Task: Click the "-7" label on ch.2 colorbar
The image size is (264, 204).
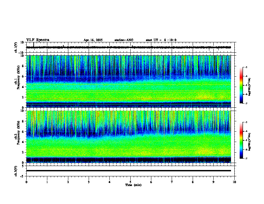Action: 246,158
